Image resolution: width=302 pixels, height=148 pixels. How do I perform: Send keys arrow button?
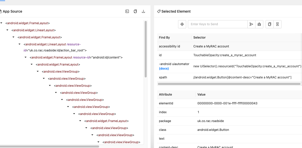[x=251, y=24]
